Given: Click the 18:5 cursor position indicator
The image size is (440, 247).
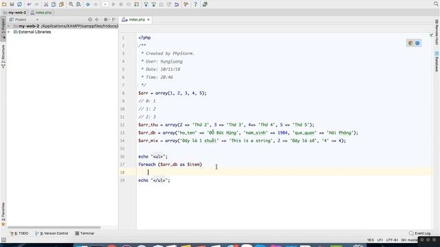Looking at the screenshot, I should (x=371, y=240).
